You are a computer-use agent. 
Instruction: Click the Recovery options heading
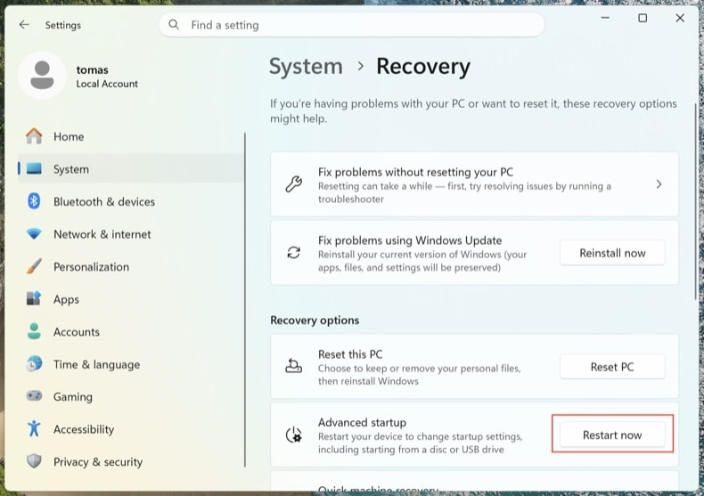(x=315, y=321)
